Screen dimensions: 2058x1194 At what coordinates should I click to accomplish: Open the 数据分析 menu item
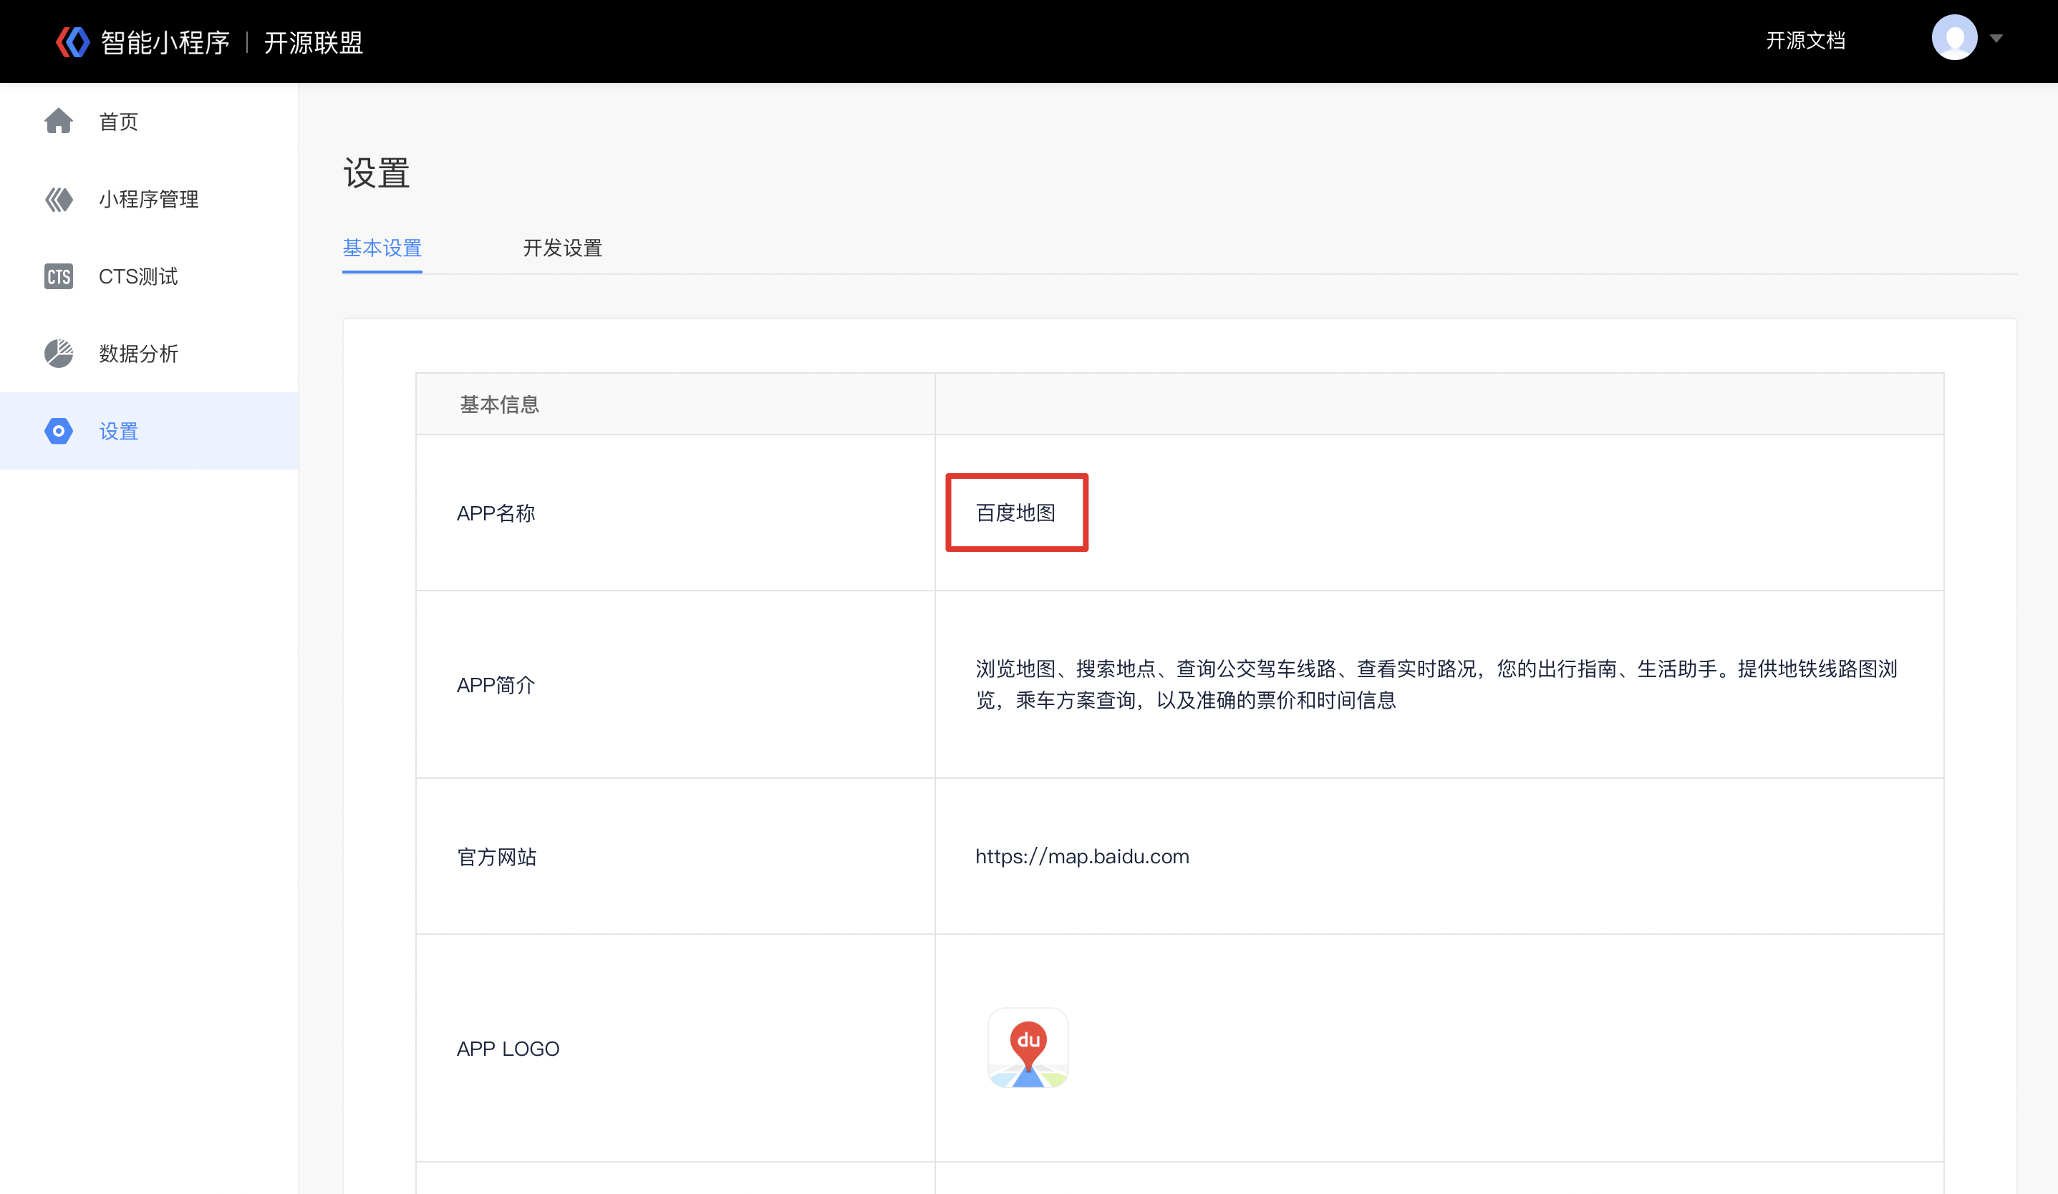(149, 354)
